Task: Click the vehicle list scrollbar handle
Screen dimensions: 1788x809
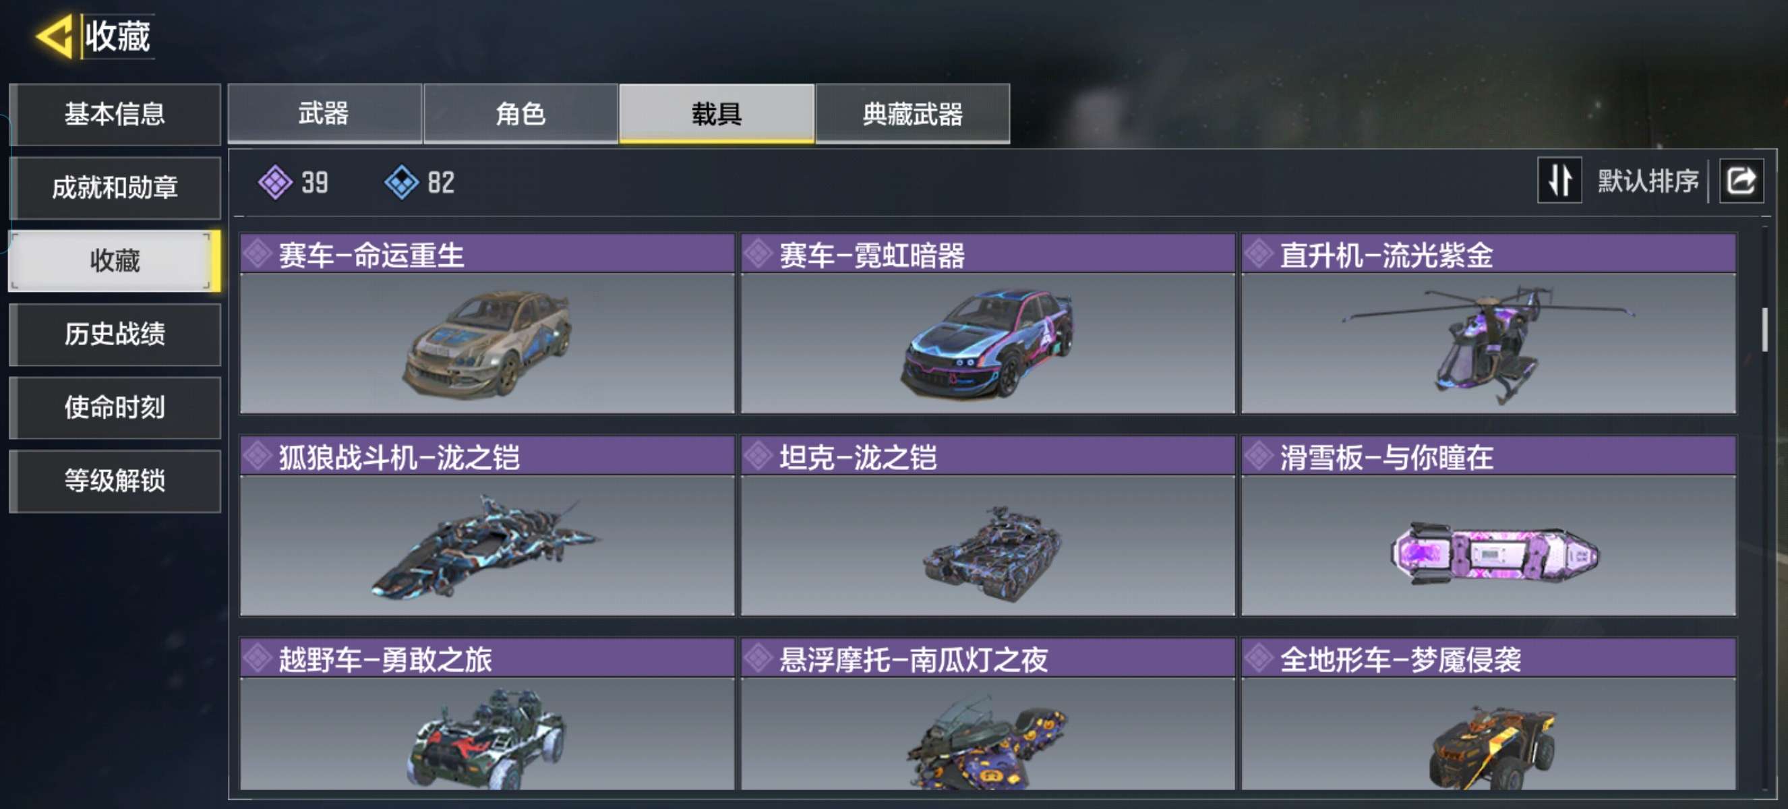Action: pos(1765,330)
